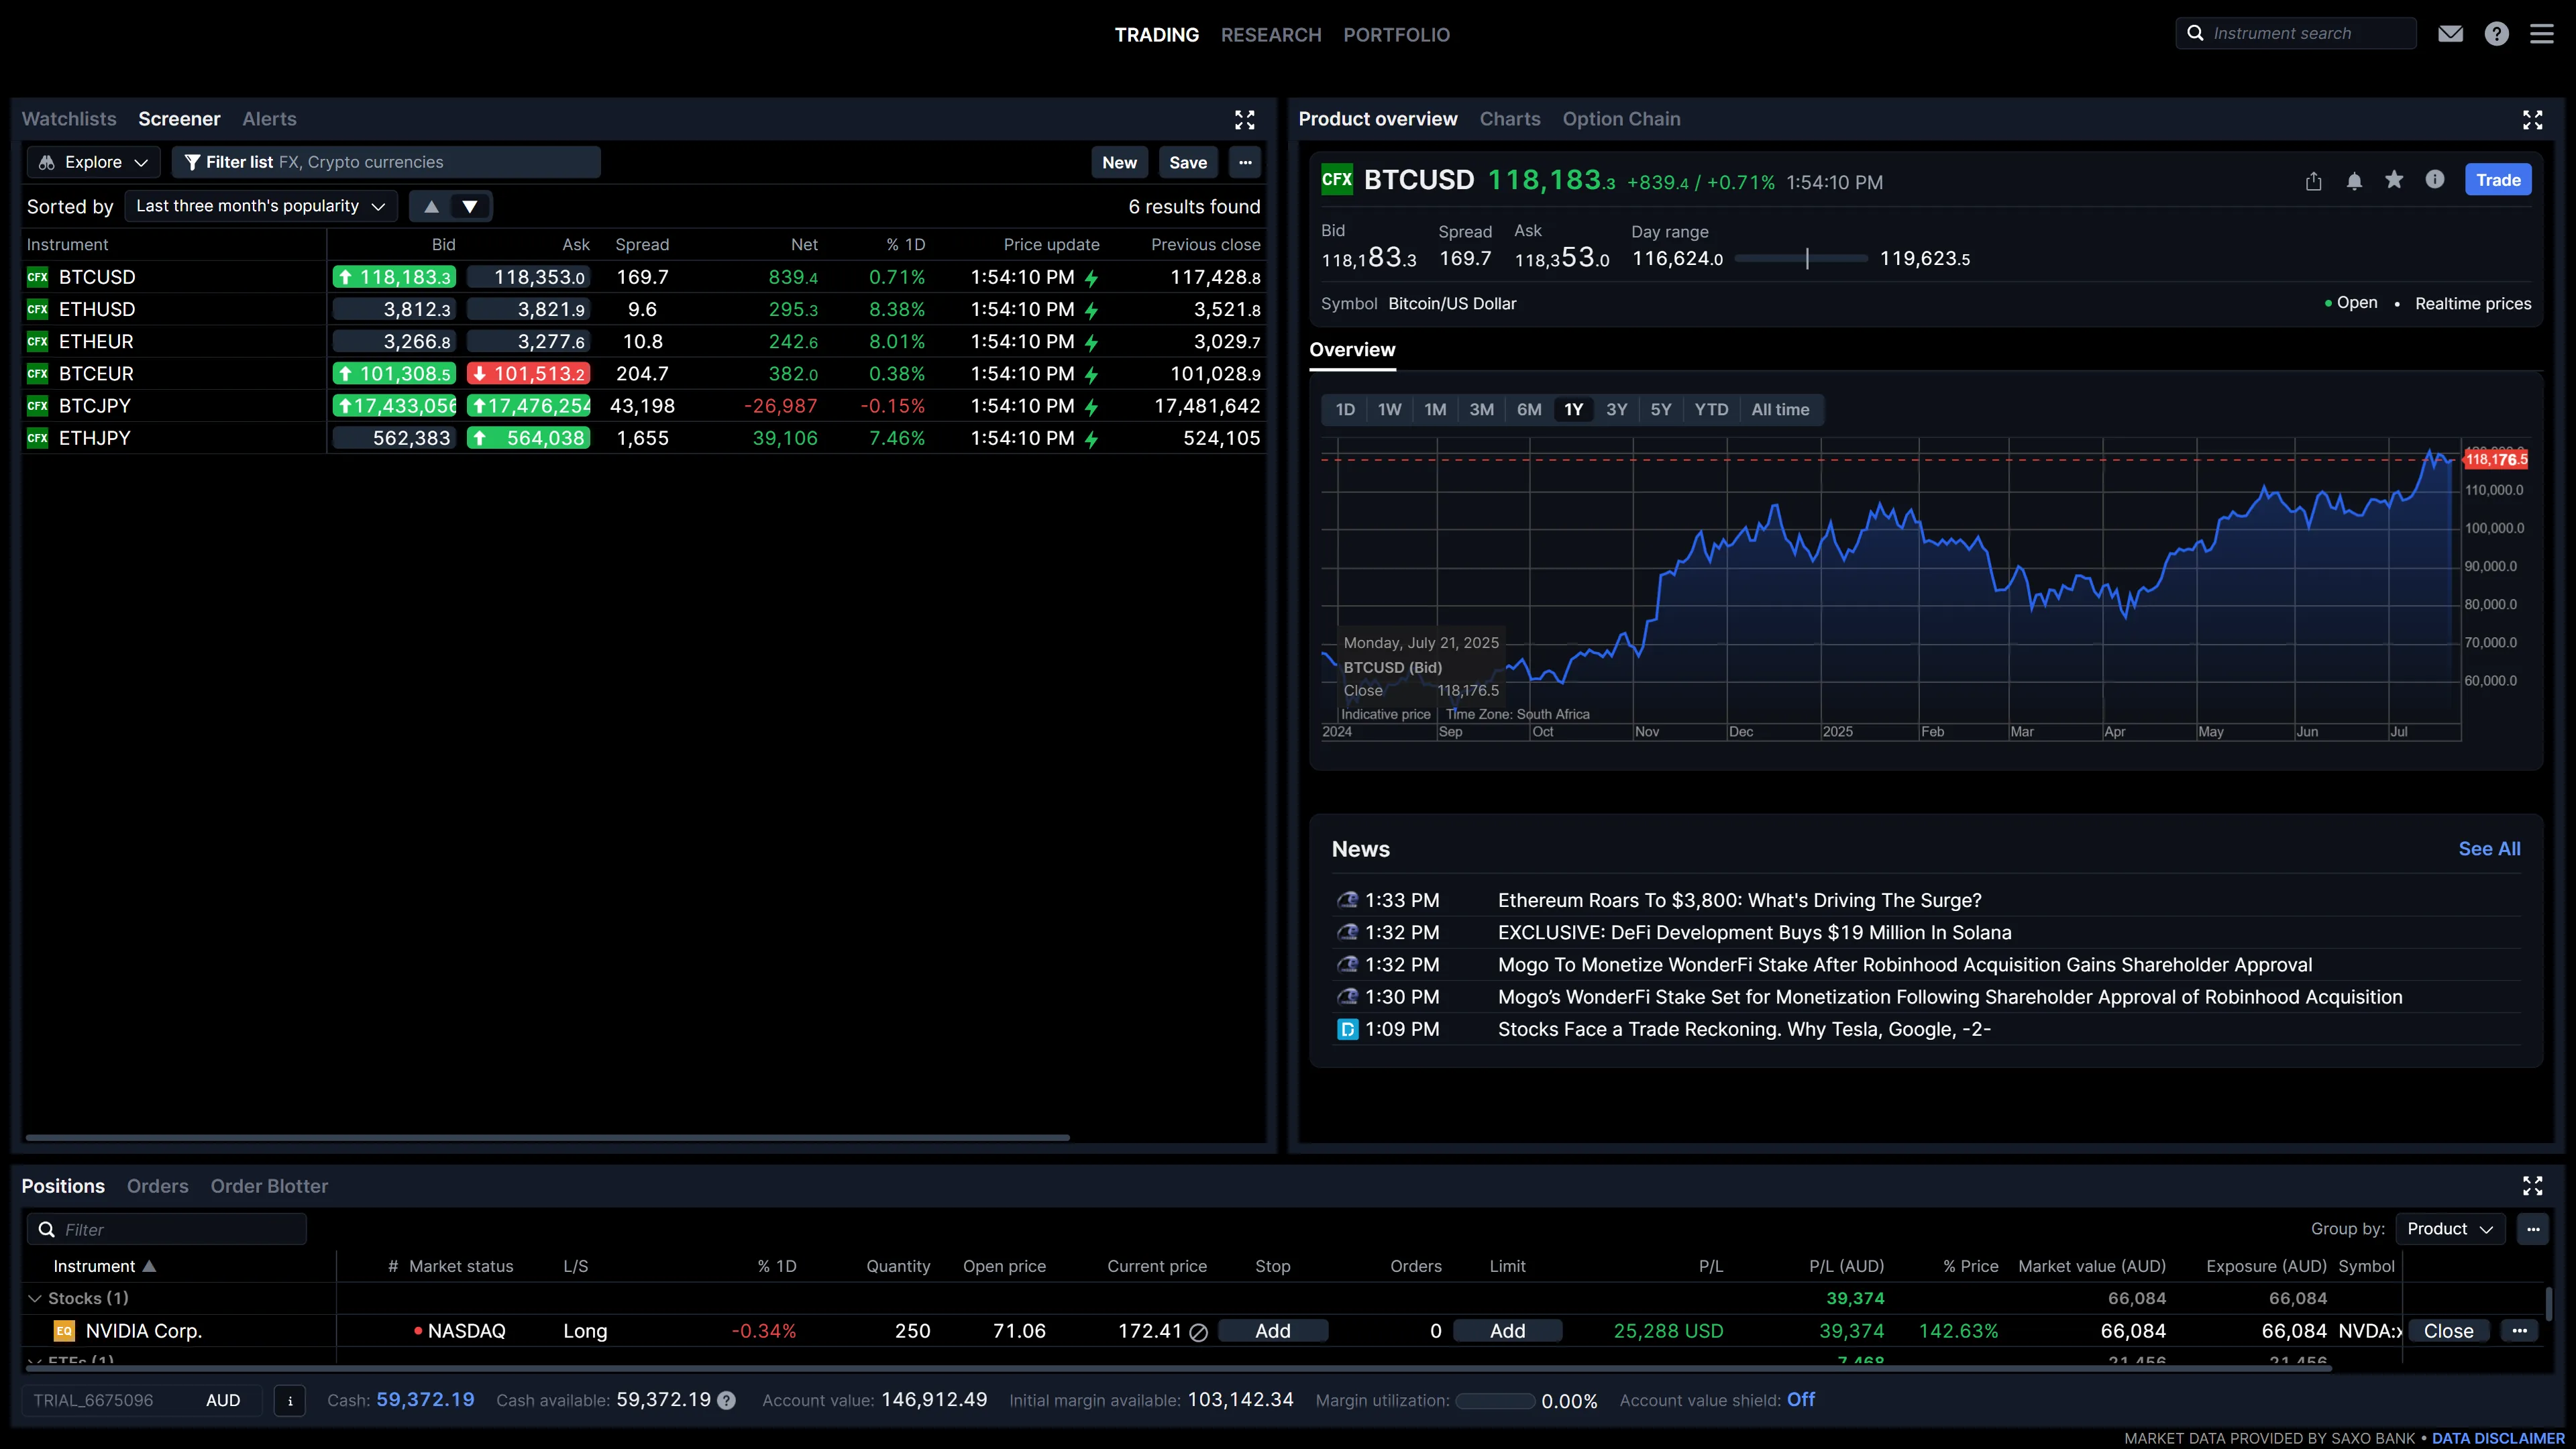This screenshot has height=1449, width=2576.
Task: Open the AUD account selector
Action: (x=142, y=1400)
